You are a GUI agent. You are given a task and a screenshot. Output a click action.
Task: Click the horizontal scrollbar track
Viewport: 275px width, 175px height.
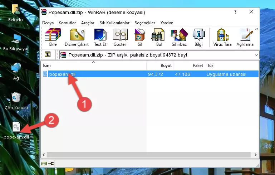(x=149, y=155)
